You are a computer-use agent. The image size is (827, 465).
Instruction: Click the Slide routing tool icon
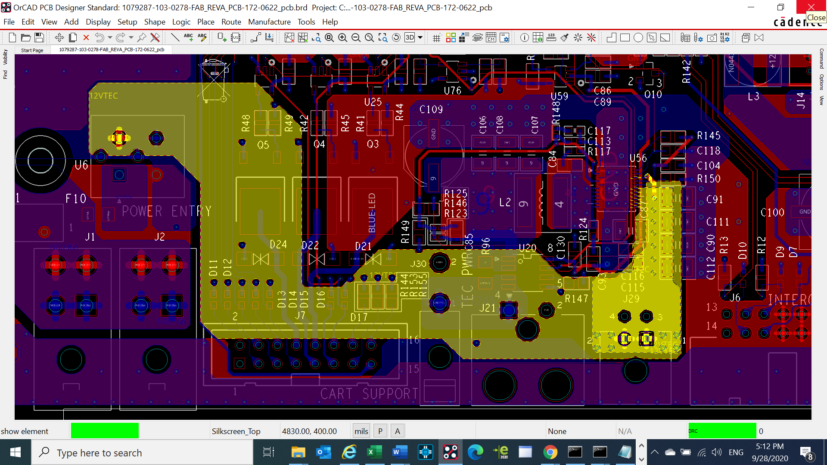(269, 38)
